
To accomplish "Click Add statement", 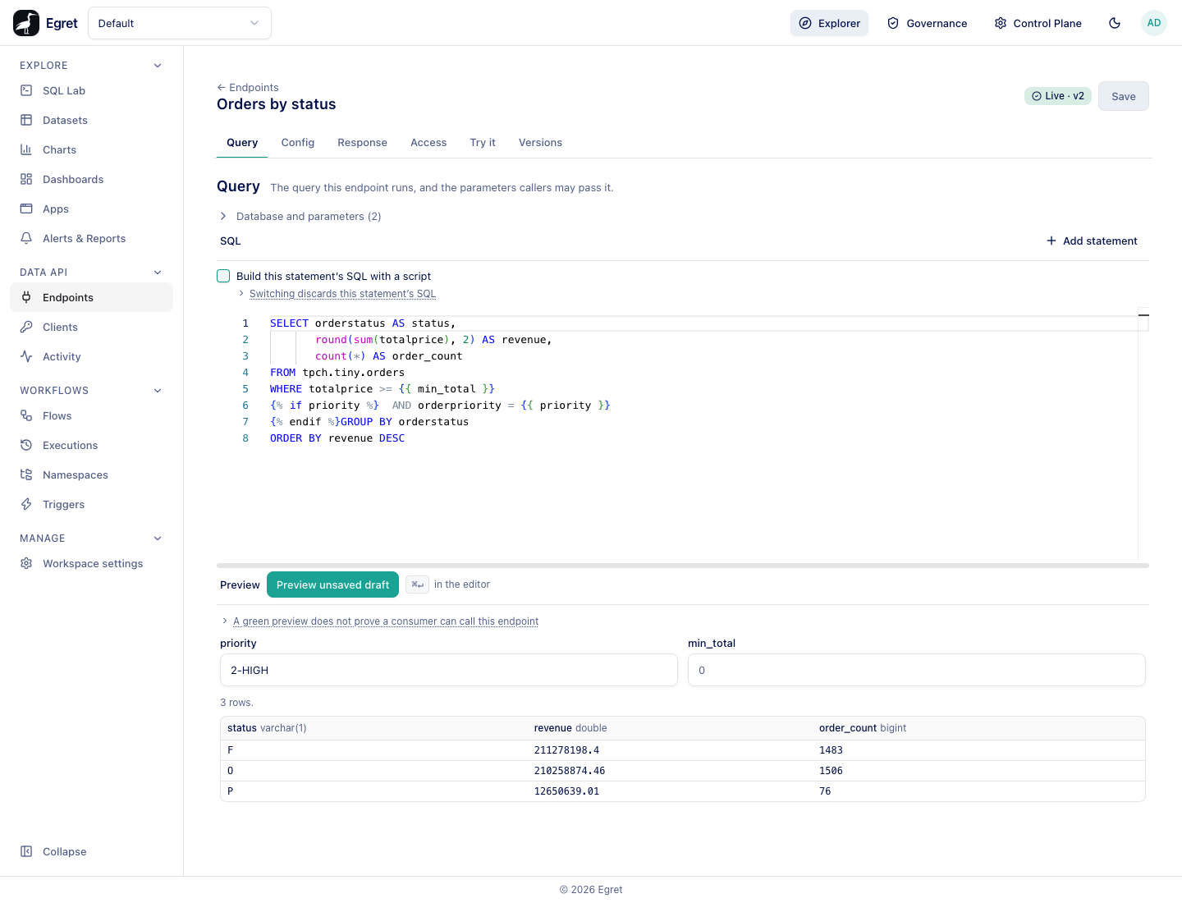I will point(1092,241).
